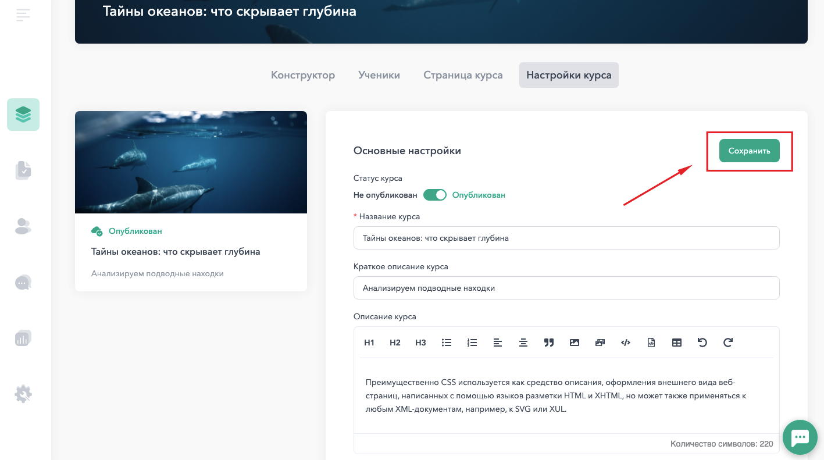The image size is (824, 460).
Task: Click the Краткое описание курса input field
Action: pyautogui.click(x=566, y=288)
